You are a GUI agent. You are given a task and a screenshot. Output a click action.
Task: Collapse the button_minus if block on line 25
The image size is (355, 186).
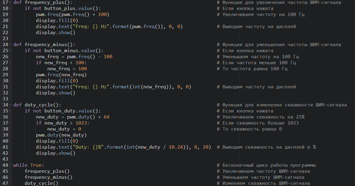pyautogui.click(x=10, y=51)
